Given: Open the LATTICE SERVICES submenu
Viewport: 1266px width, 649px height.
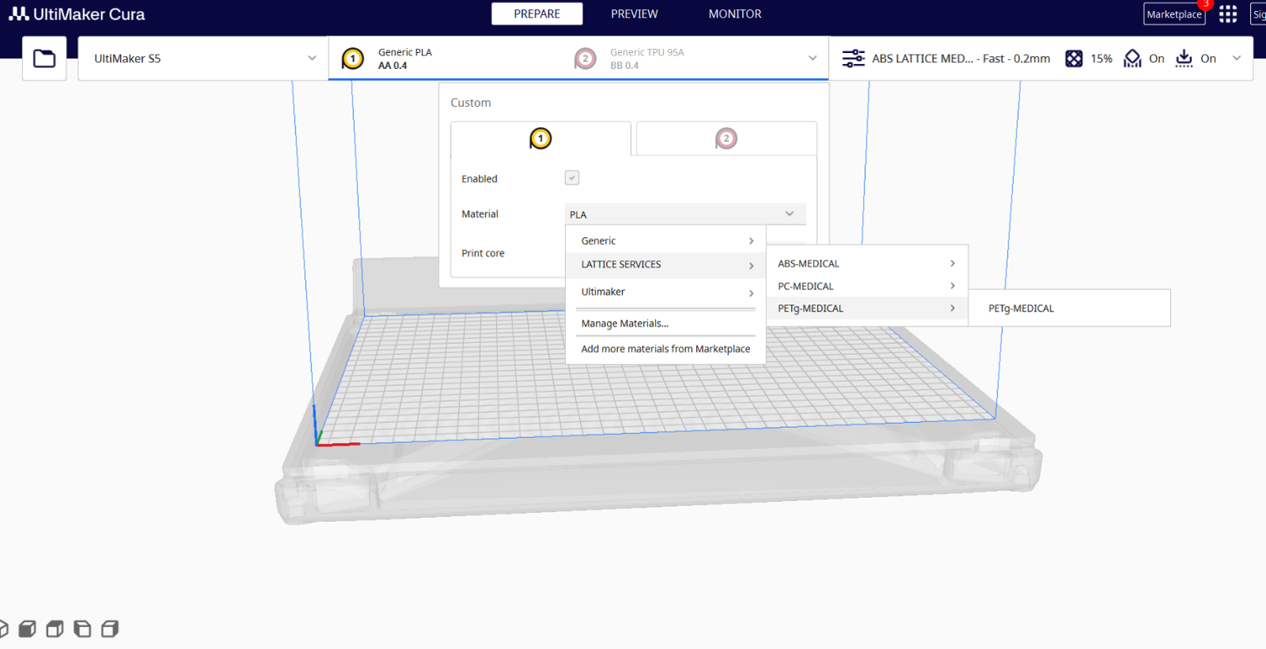Looking at the screenshot, I should pos(666,265).
